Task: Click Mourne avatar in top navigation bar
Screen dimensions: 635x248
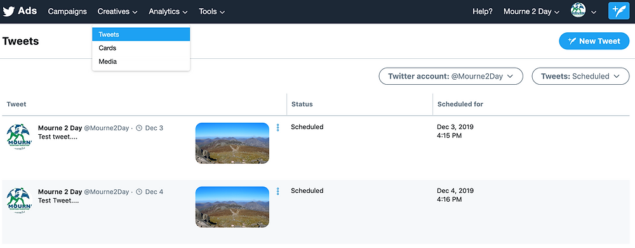Action: pyautogui.click(x=578, y=11)
